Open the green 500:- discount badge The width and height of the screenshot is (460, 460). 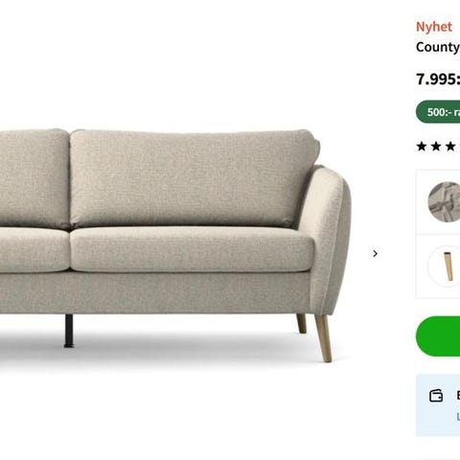point(438,112)
